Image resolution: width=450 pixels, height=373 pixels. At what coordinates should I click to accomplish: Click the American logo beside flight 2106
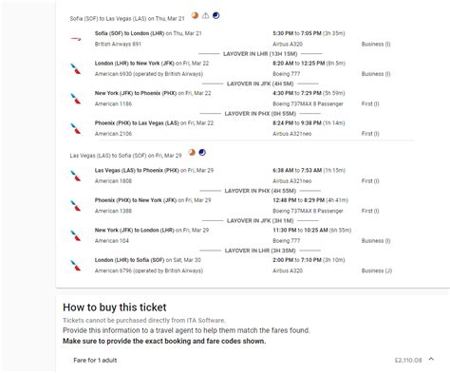click(76, 128)
